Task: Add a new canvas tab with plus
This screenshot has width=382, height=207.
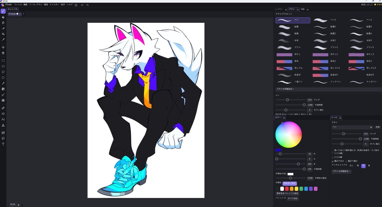Action: click(23, 14)
